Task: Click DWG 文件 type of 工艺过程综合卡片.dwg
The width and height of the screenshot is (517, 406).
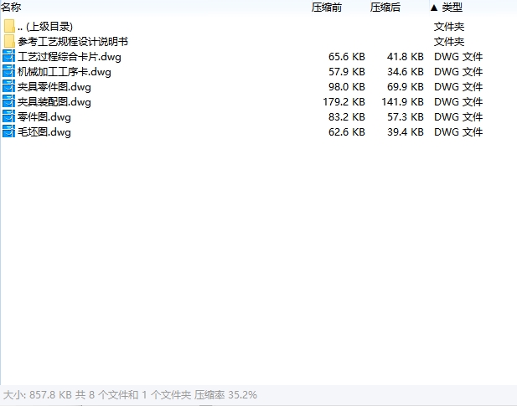Action: pos(458,57)
